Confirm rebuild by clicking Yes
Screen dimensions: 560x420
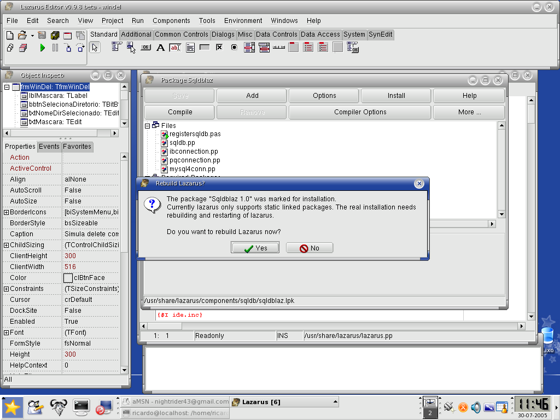pyautogui.click(x=255, y=248)
